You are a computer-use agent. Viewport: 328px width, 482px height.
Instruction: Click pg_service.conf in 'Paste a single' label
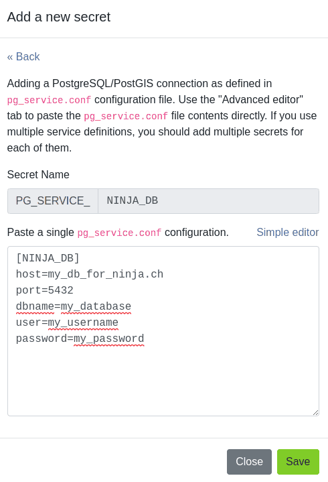pos(119,233)
